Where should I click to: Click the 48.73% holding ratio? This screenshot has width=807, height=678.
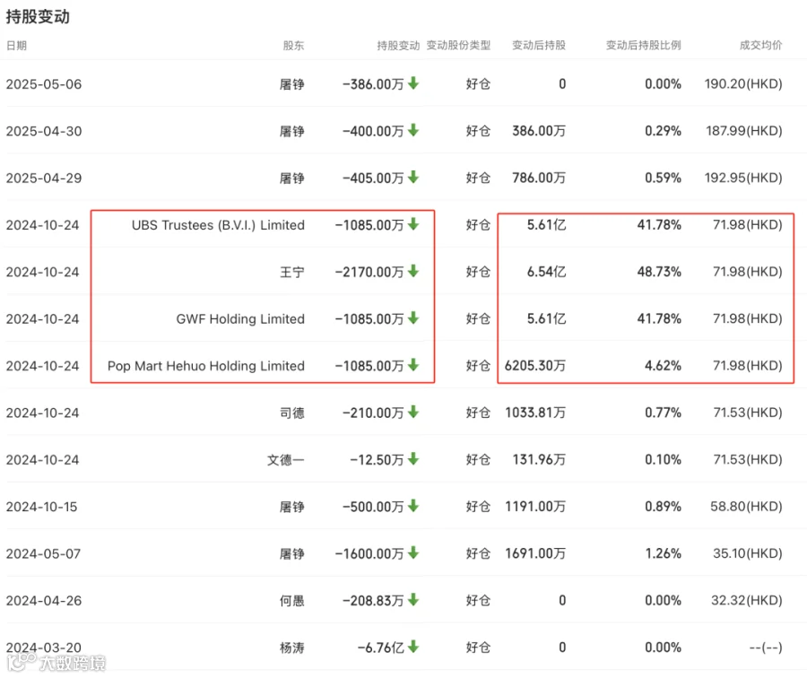click(659, 272)
